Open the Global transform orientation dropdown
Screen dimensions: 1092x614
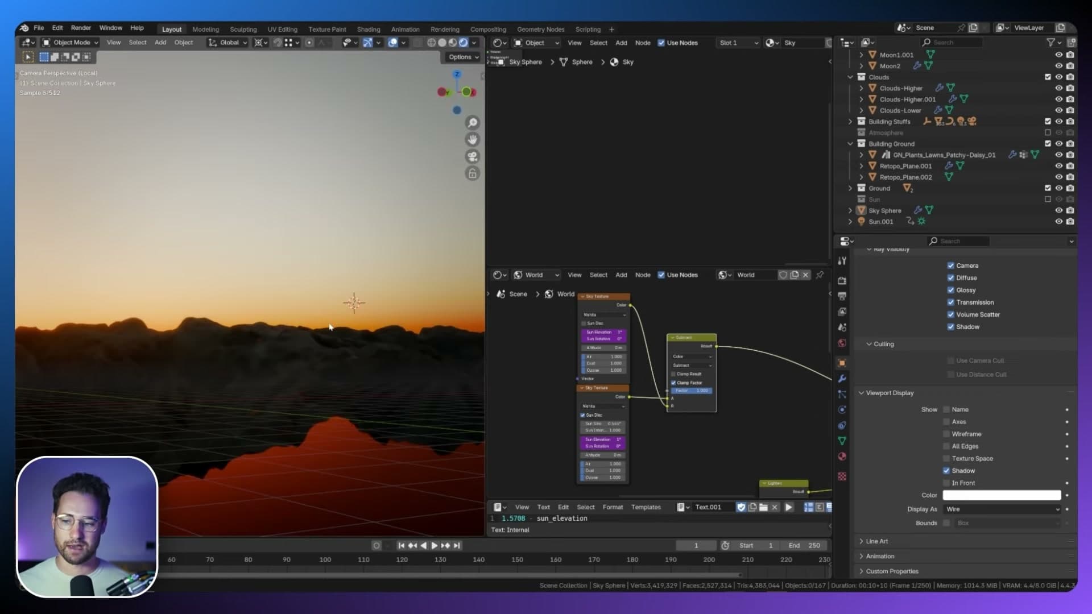(228, 43)
